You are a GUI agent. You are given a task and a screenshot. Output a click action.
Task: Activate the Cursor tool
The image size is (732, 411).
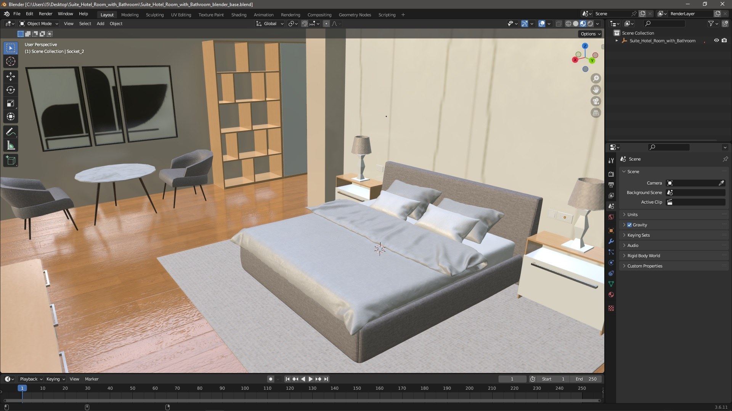(11, 61)
